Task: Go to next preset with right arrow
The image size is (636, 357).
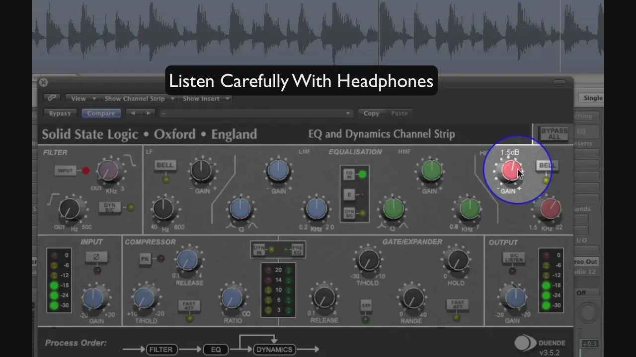Action: pos(148,113)
